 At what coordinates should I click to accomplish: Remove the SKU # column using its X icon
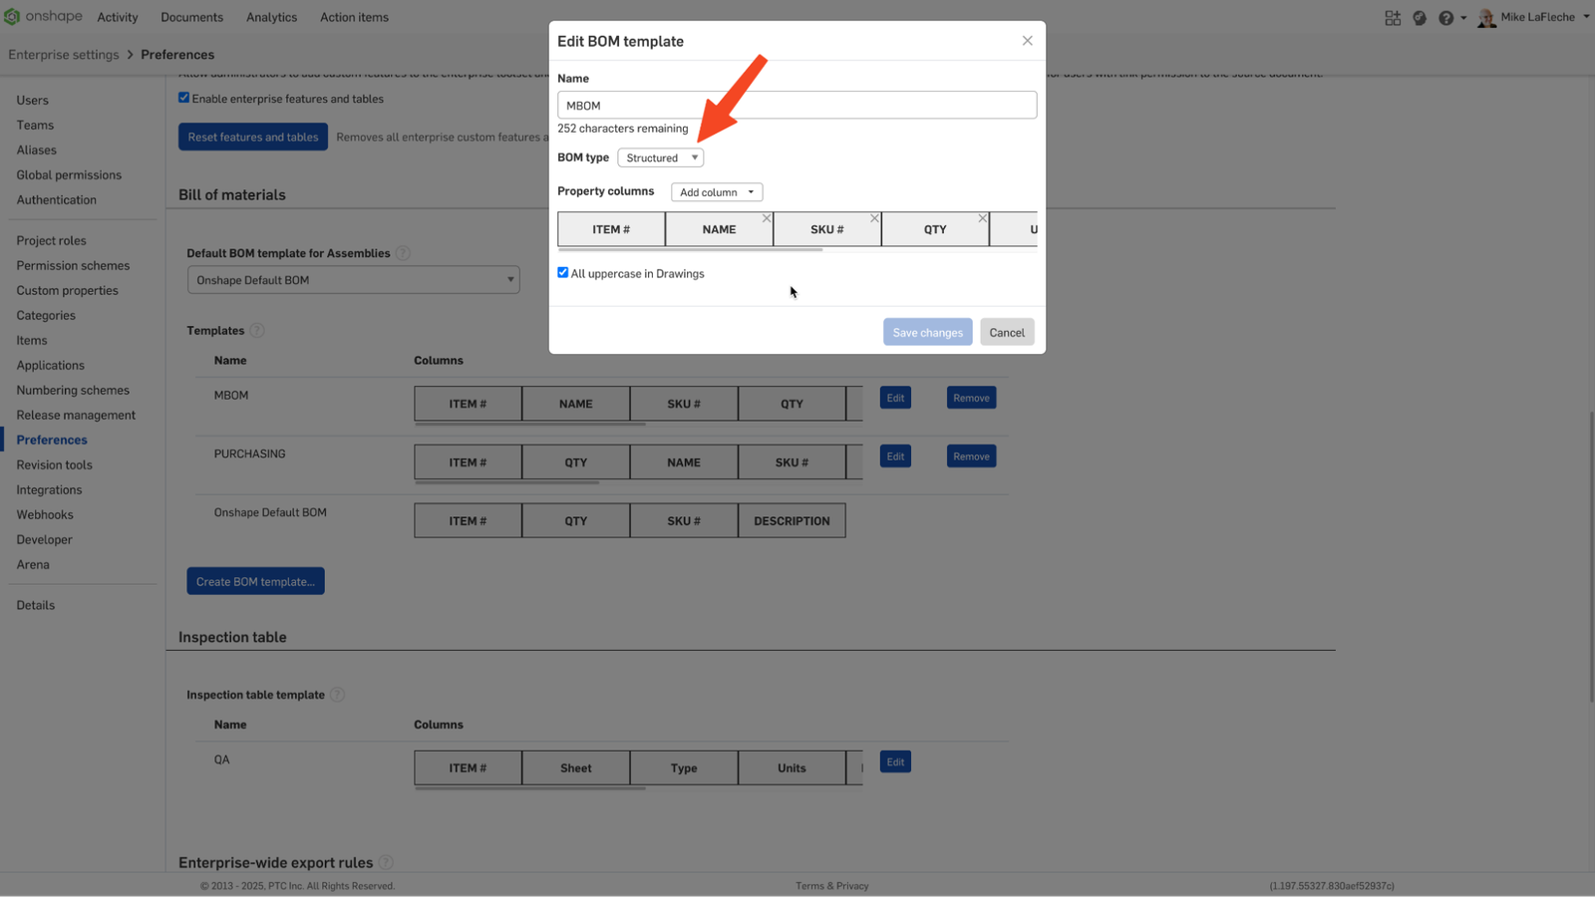tap(874, 218)
